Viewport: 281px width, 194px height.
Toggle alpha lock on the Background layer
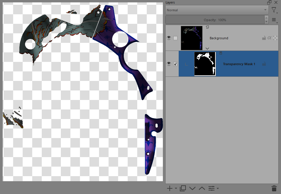pyautogui.click(x=269, y=38)
